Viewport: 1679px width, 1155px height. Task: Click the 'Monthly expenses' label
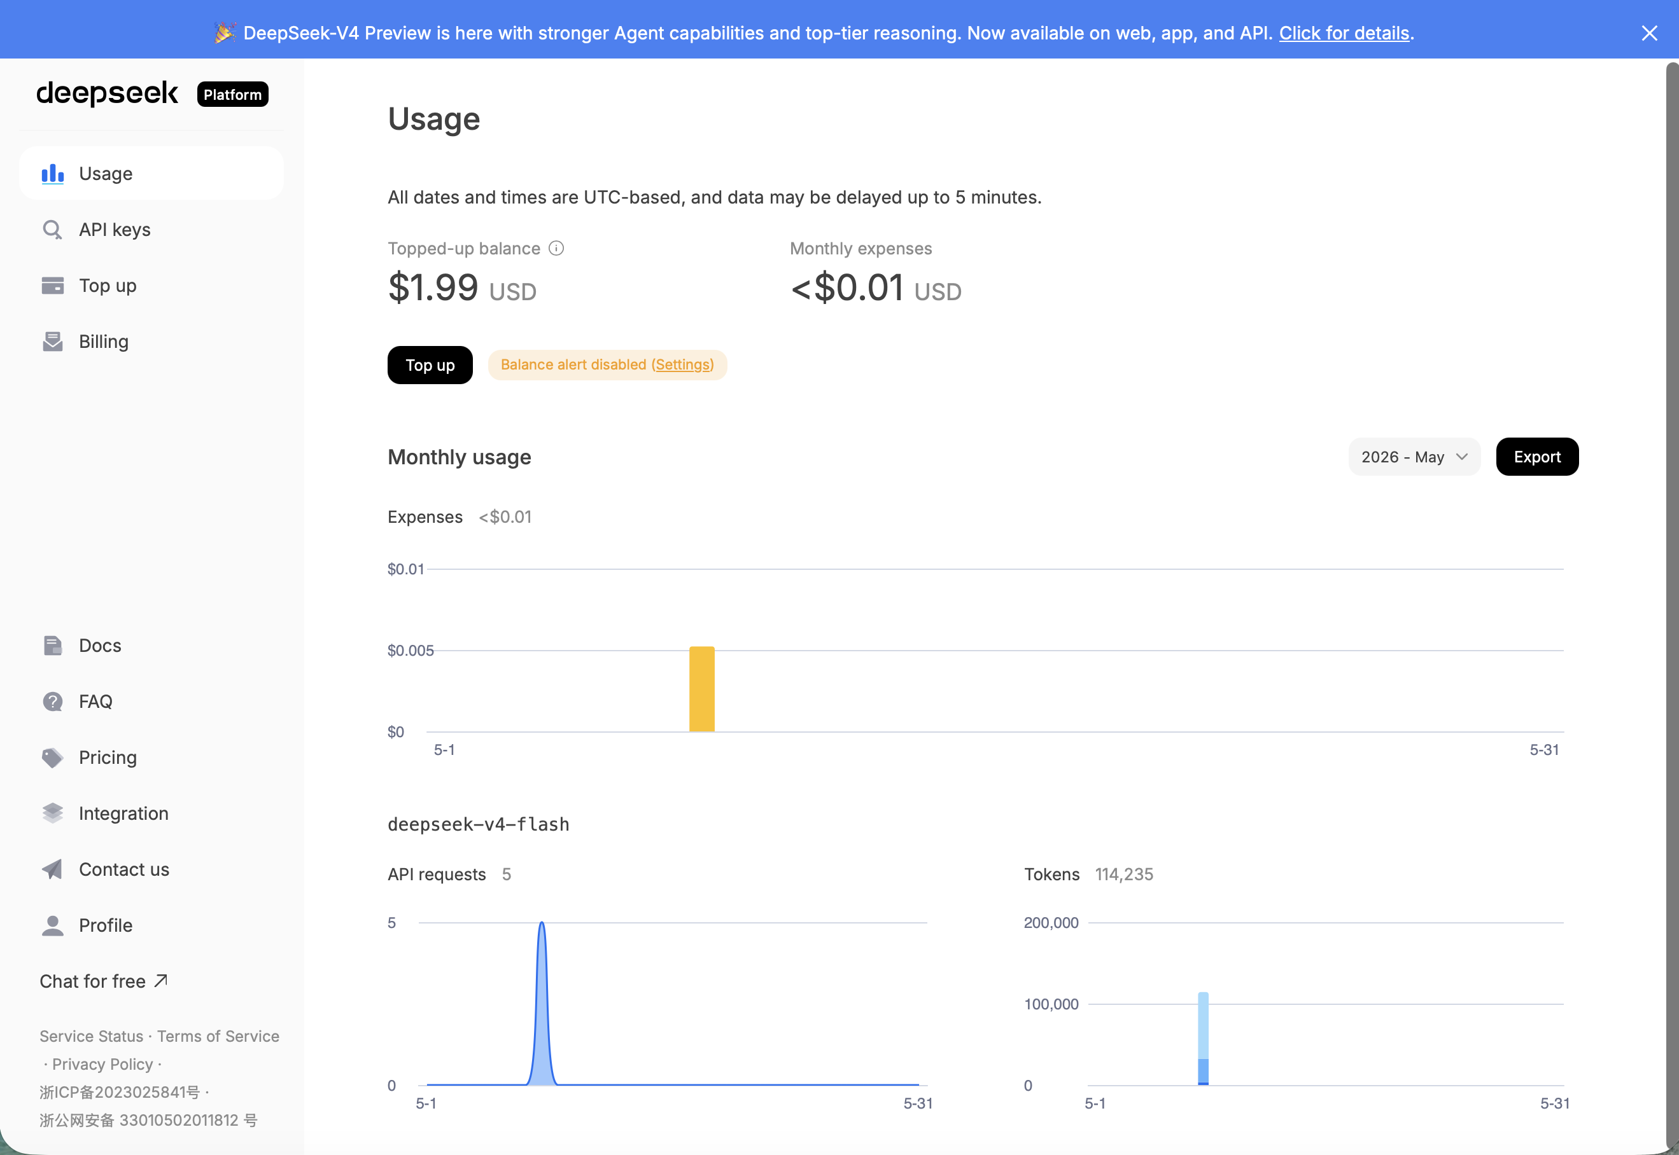(x=861, y=248)
